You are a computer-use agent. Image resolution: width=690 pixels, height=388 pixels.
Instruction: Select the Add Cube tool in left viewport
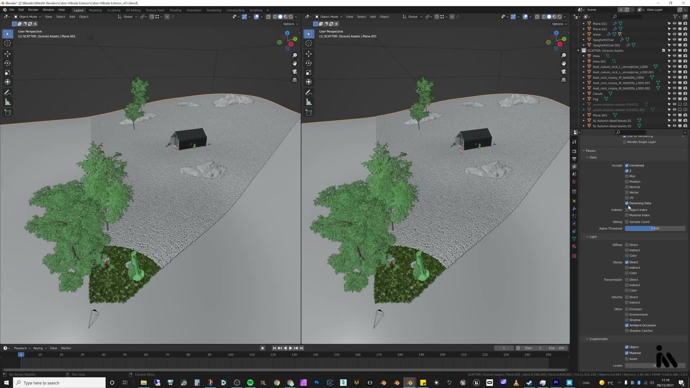(x=8, y=113)
